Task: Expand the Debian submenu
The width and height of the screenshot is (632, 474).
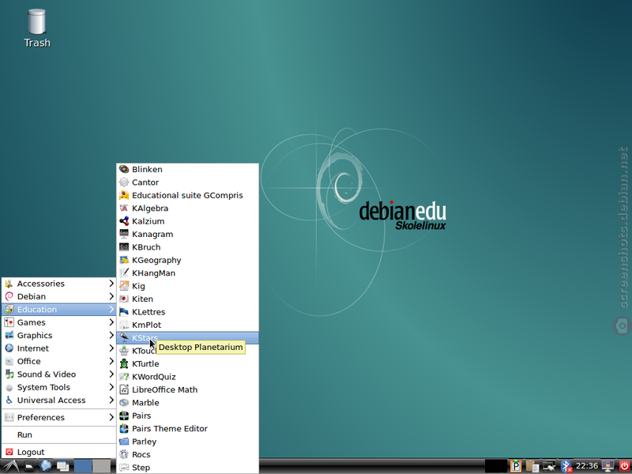Action: [58, 296]
